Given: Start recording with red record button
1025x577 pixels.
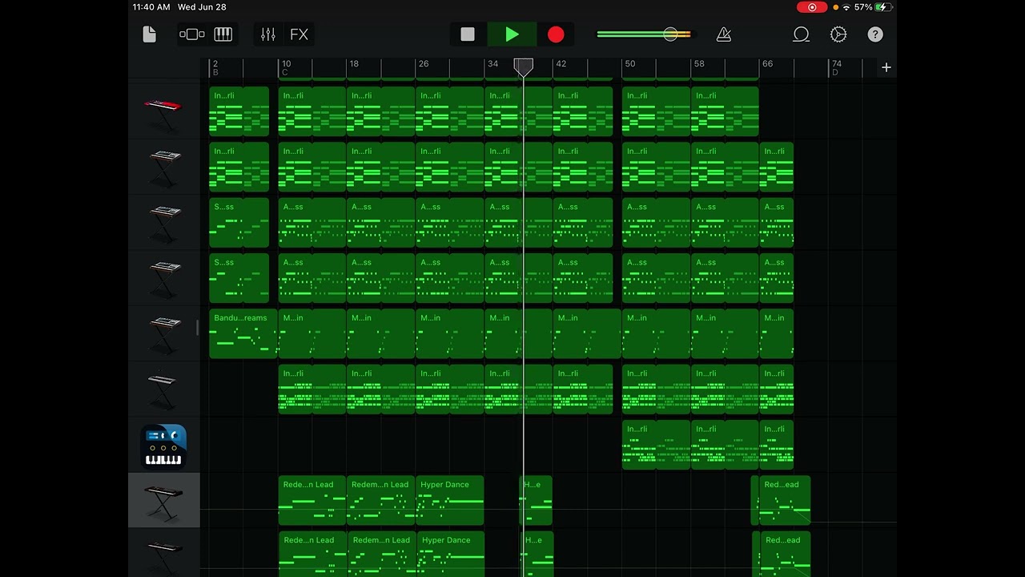Looking at the screenshot, I should click(x=556, y=34).
